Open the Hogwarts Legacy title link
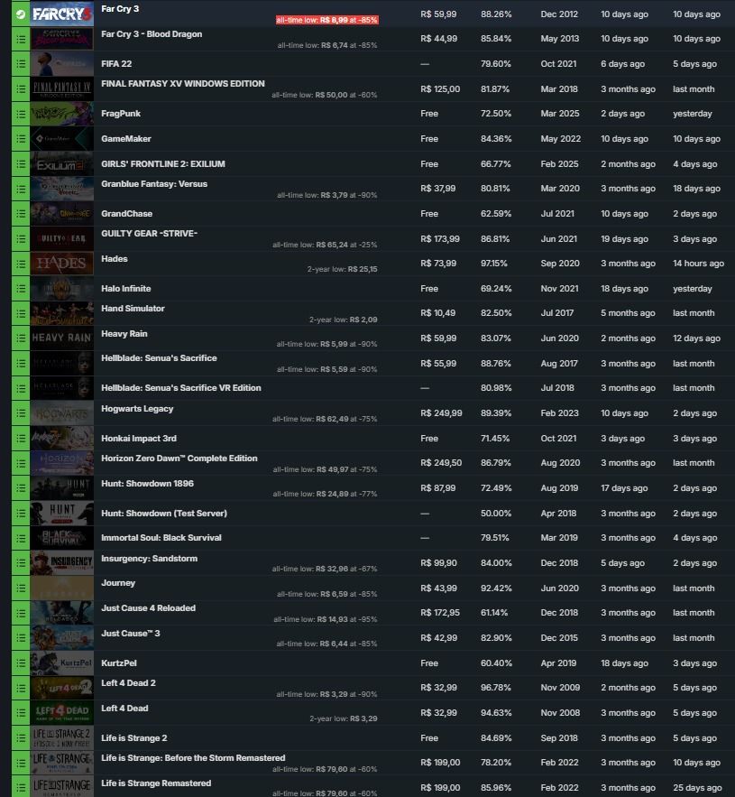The height and width of the screenshot is (797, 735). [x=137, y=409]
